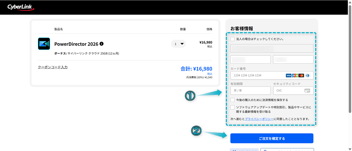This screenshot has height=151, width=352.
Task: Click the scrollbar down arrow
Action: coord(350,149)
